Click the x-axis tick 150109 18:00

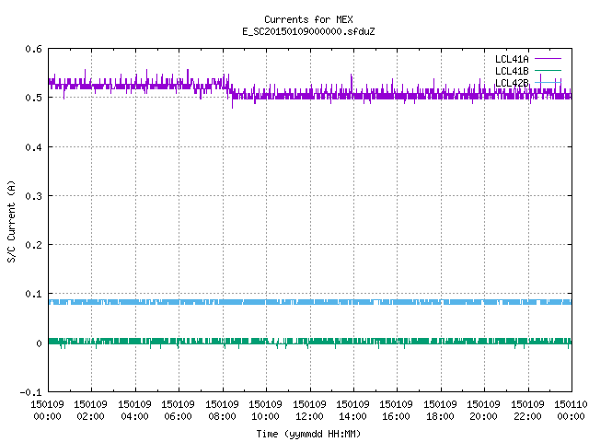click(440, 410)
